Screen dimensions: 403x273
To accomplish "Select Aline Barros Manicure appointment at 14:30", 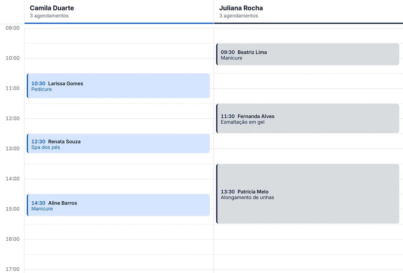I will click(118, 205).
